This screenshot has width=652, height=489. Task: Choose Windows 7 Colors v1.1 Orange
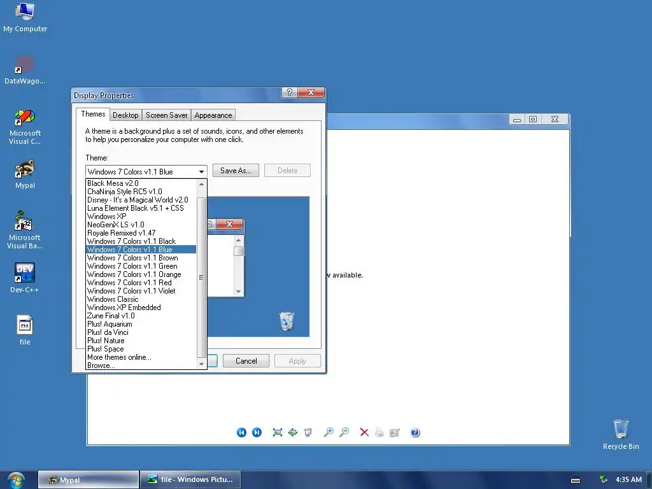(x=141, y=274)
